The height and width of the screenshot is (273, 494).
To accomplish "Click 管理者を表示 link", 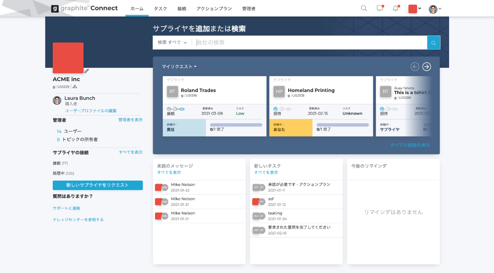I will (130, 120).
